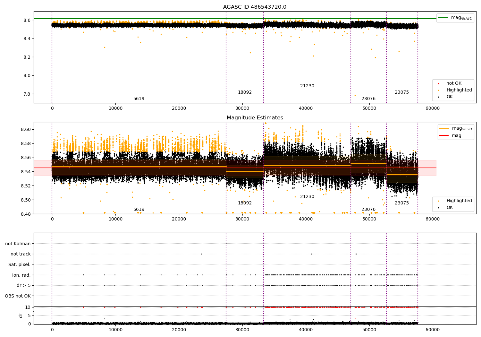Click the 'Highlighted' legend entry in top plot
Viewport: 481px width, 337px height.
459,90
